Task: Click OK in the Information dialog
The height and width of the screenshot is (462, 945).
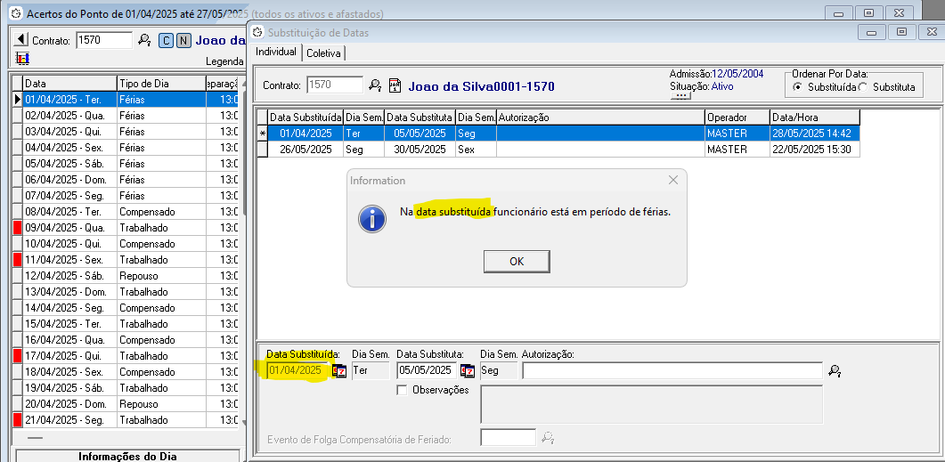Action: 516,261
